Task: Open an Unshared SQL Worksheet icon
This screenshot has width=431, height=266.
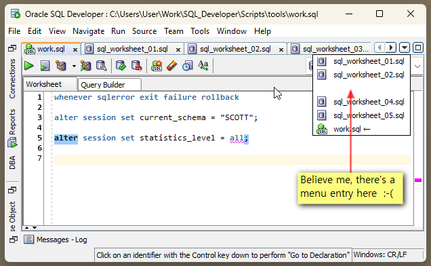Action: click(x=157, y=66)
